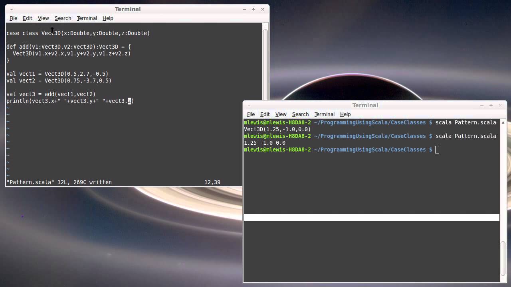Click scroll-down arrow in right Terminal scrollbar
This screenshot has height=287, width=511.
click(x=503, y=279)
